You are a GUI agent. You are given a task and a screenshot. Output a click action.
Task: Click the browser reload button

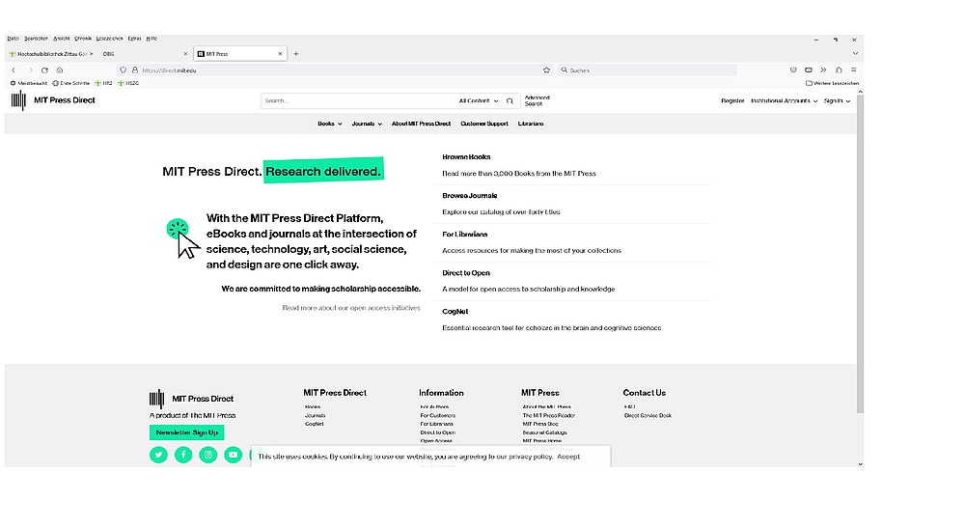[x=44, y=70]
